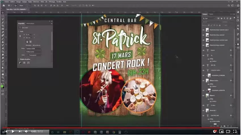Select the Frame tool
This screenshot has width=241, height=135.
pyautogui.click(x=3, y=29)
